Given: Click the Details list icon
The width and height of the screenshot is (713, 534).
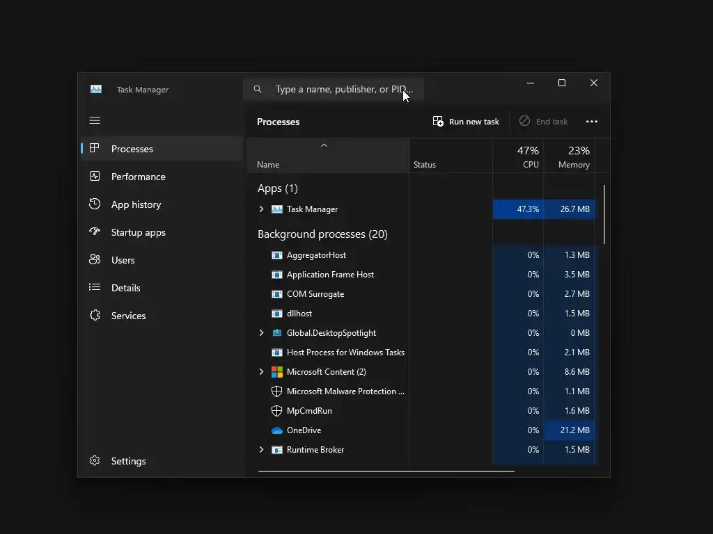Looking at the screenshot, I should (x=95, y=287).
